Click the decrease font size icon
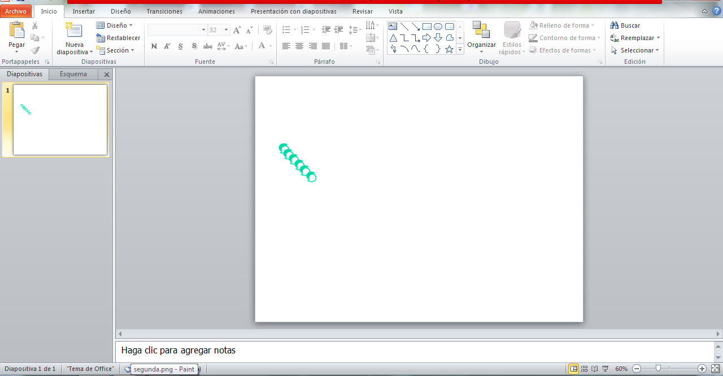The width and height of the screenshot is (723, 376). (x=249, y=30)
